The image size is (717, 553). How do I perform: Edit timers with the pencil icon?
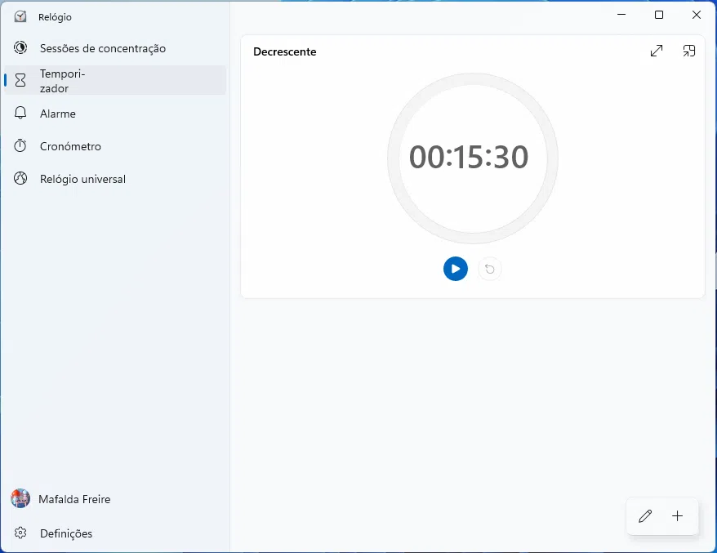pos(645,516)
